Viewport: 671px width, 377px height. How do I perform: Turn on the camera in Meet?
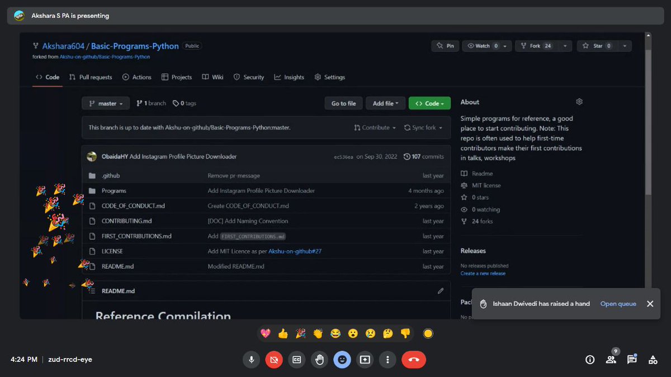[274, 360]
